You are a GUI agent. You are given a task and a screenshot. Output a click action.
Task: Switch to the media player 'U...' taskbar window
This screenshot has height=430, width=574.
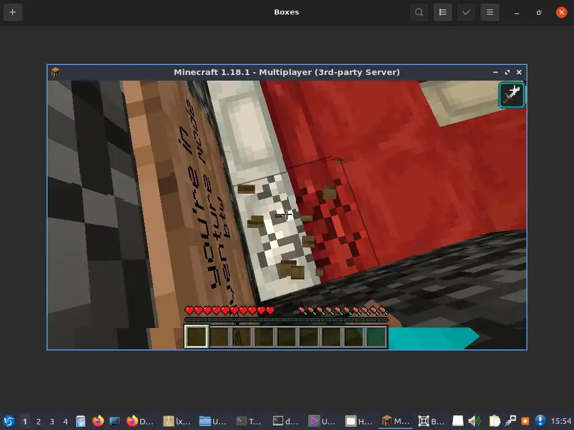pos(322,421)
